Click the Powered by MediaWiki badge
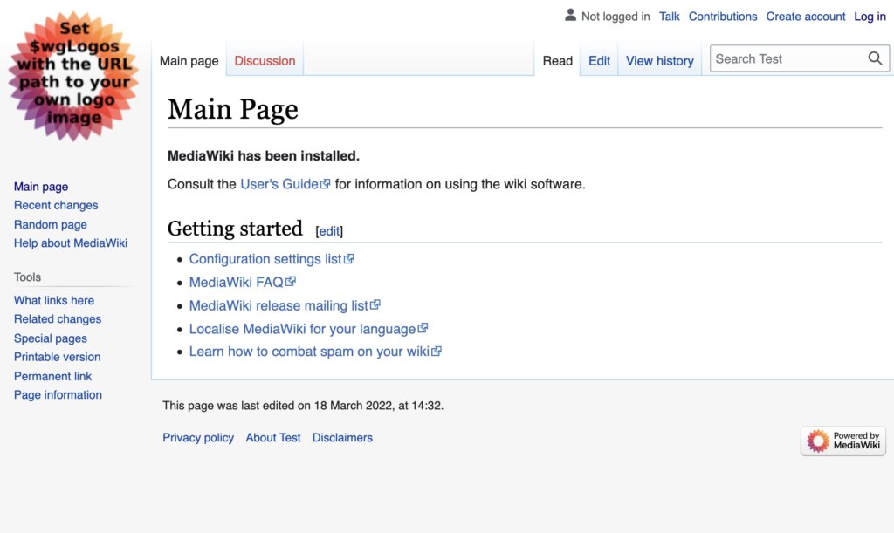894x533 pixels. 842,441
